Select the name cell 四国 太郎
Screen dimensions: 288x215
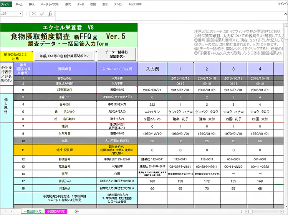coord(260,119)
